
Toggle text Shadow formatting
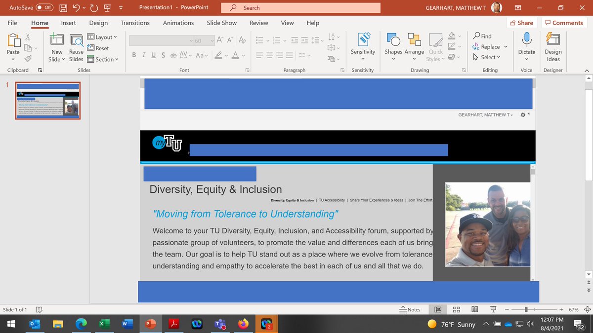(163, 55)
